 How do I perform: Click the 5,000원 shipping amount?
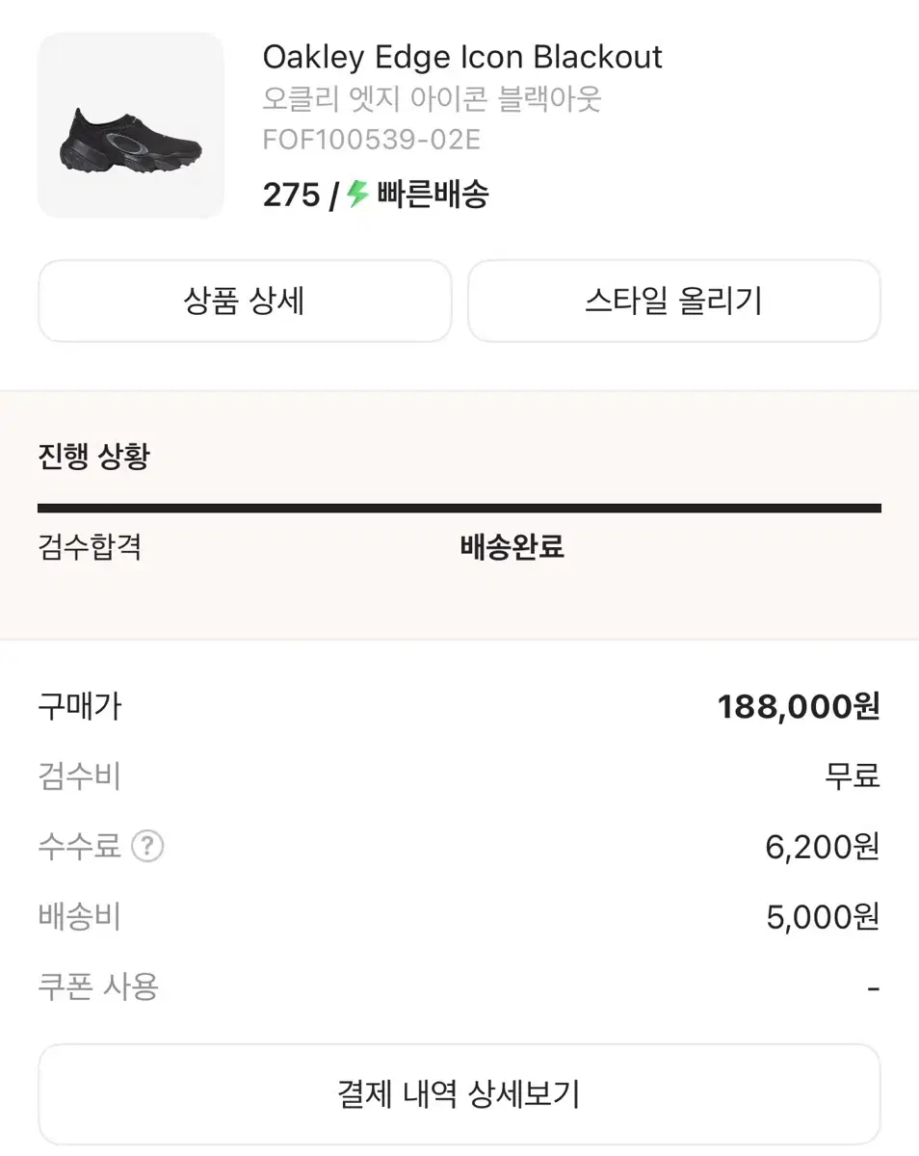tap(823, 917)
